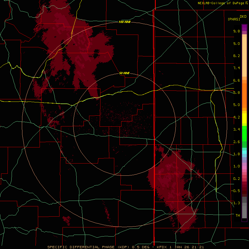The width and height of the screenshot is (249, 249).
Task: Click the 5.8 value on the color scale
Action: pyautogui.click(x=237, y=93)
